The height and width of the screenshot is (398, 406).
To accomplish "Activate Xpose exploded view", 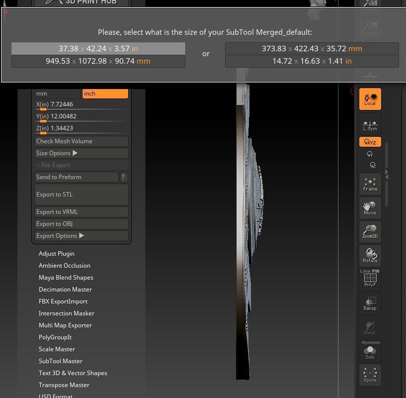I will (x=370, y=375).
